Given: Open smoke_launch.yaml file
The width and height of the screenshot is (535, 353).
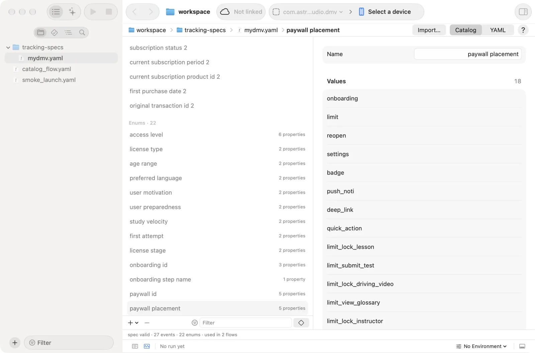Looking at the screenshot, I should 49,80.
